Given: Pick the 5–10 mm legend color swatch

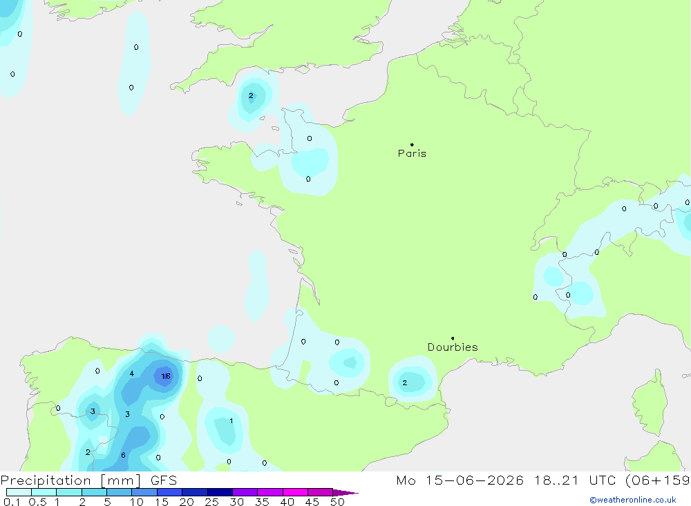Looking at the screenshot, I should pyautogui.click(x=120, y=492).
